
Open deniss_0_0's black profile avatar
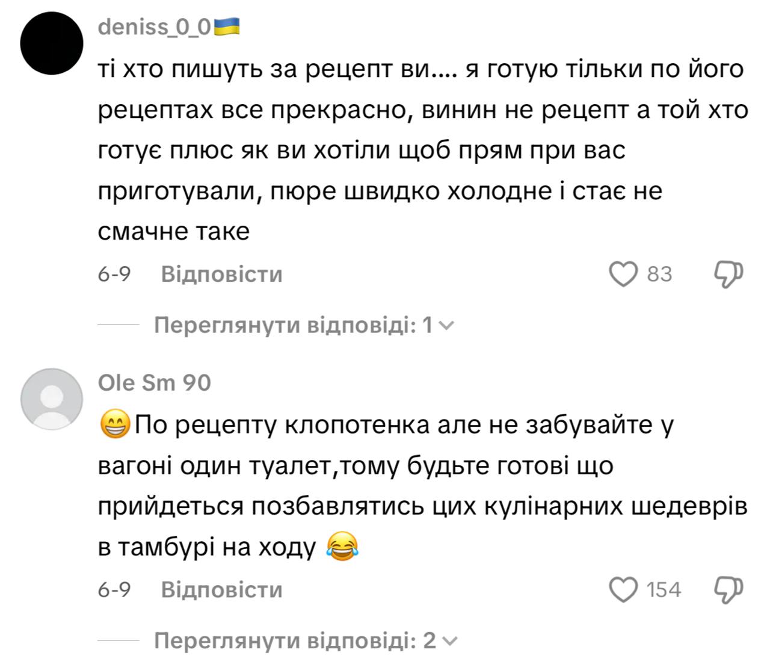pos(52,43)
